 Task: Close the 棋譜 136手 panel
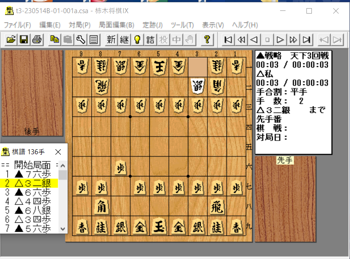pyautogui.click(x=58, y=151)
